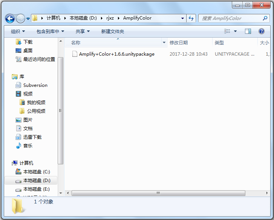This screenshot has height=220, width=274.
Task: Open the 共享 menu
Action: [83, 31]
